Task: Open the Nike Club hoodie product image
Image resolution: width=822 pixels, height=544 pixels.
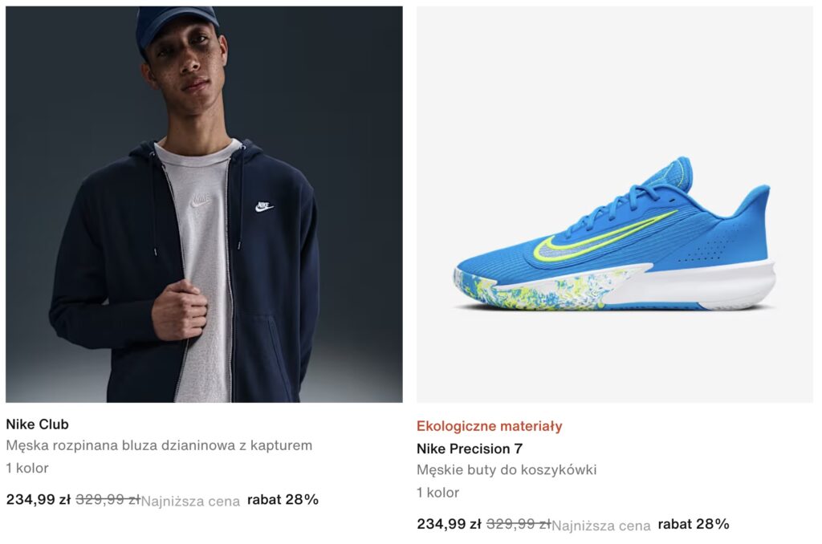Action: [x=204, y=205]
